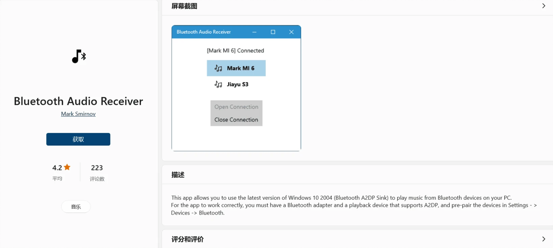
Task: Select the 音乐 category tag
Action: [x=76, y=207]
